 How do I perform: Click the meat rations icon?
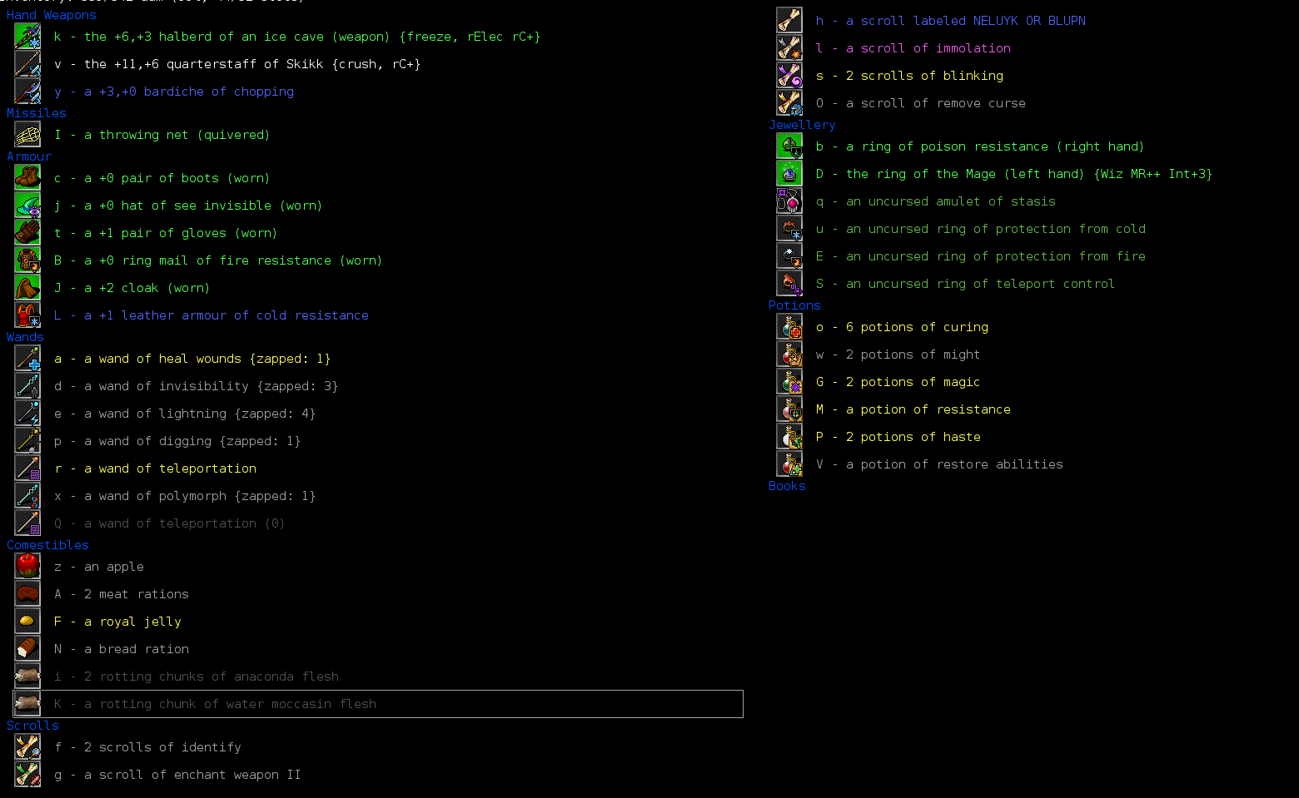(x=27, y=594)
